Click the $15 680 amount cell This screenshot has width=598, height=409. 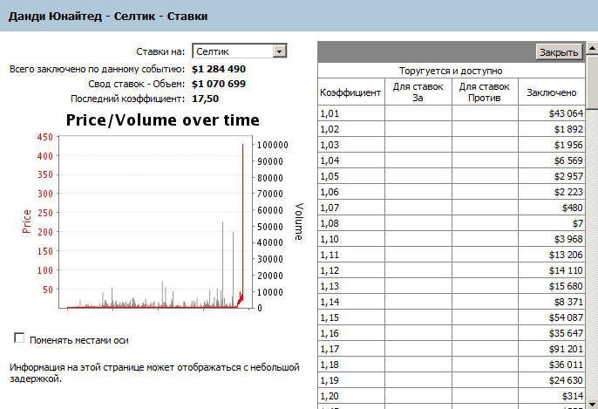coord(552,286)
